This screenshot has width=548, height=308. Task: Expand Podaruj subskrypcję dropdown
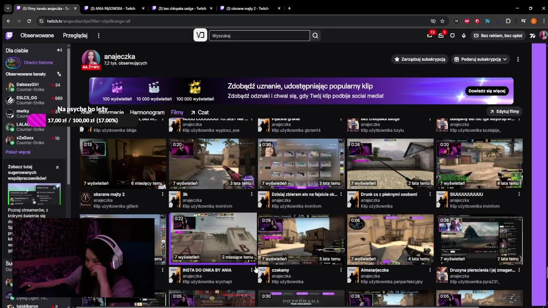(480, 59)
